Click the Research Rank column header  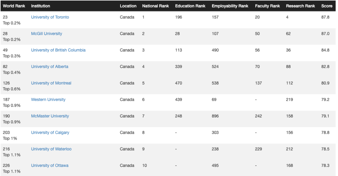300,6
